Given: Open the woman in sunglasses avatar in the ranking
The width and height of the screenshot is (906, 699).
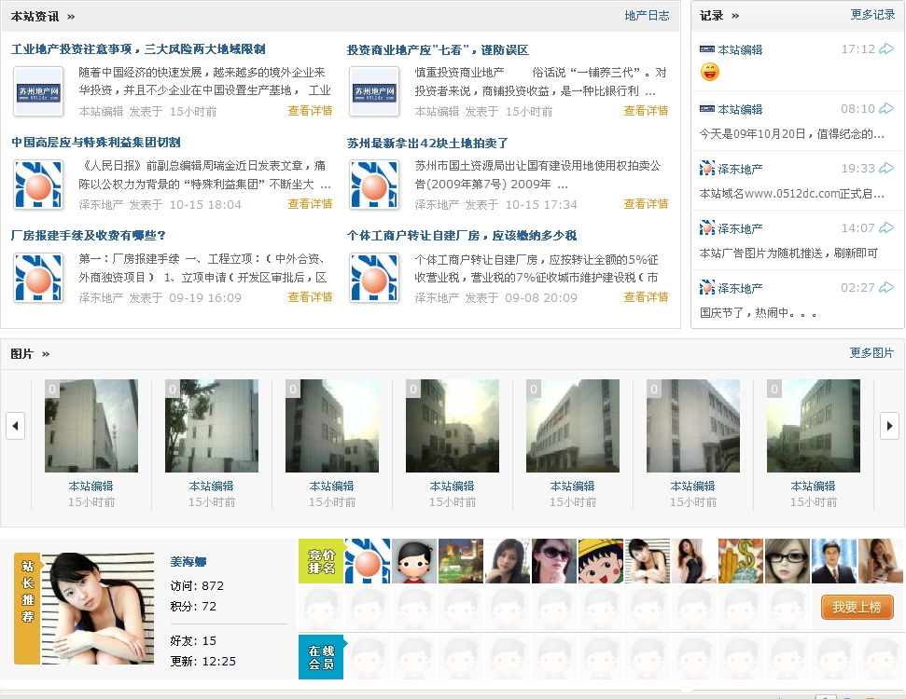Looking at the screenshot, I should tap(554, 561).
